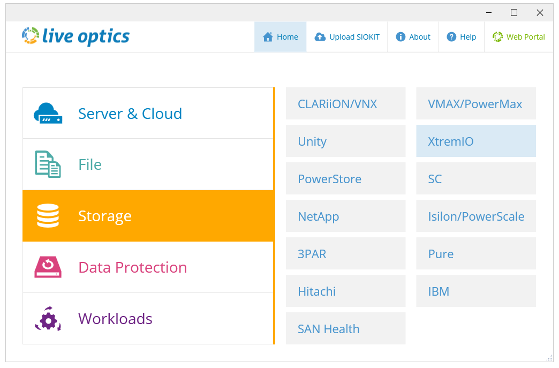
Task: Select the Hitachi storage button
Action: point(345,291)
